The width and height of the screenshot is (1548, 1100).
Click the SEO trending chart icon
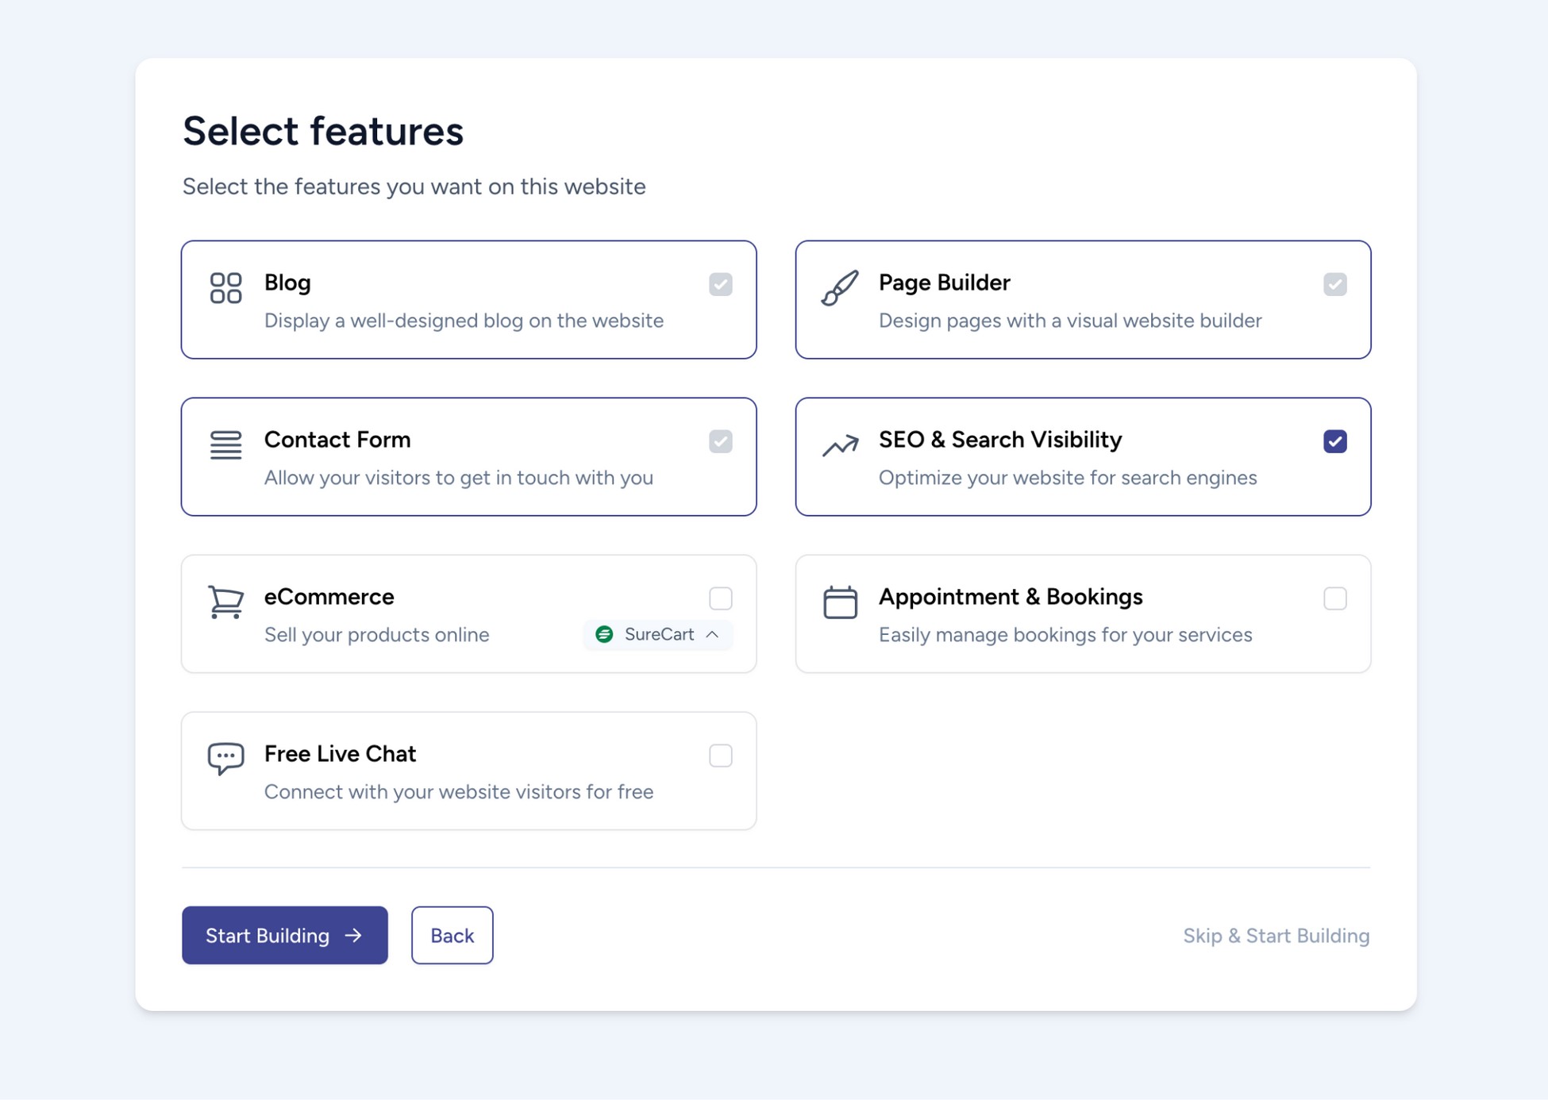coord(841,446)
